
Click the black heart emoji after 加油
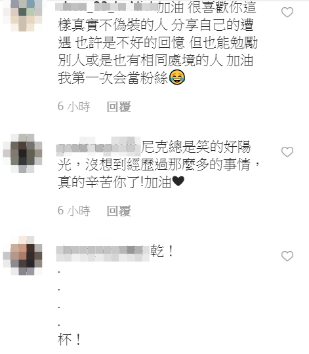click(x=178, y=182)
